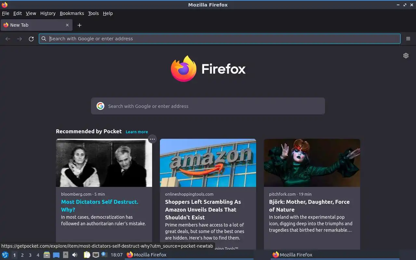Viewport: 416px width, 260px height.
Task: Click dictators article description text
Action: click(x=103, y=220)
